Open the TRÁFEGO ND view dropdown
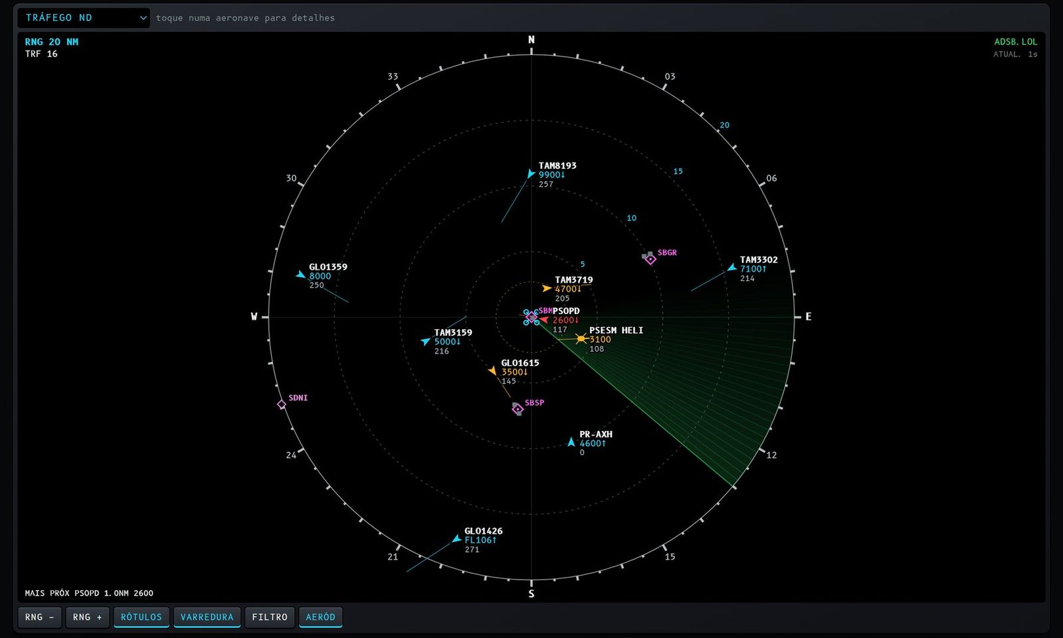This screenshot has height=638, width=1063. coord(84,18)
